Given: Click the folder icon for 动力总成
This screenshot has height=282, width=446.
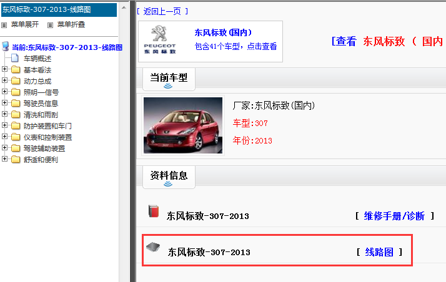Looking at the screenshot, I should tap(16, 81).
